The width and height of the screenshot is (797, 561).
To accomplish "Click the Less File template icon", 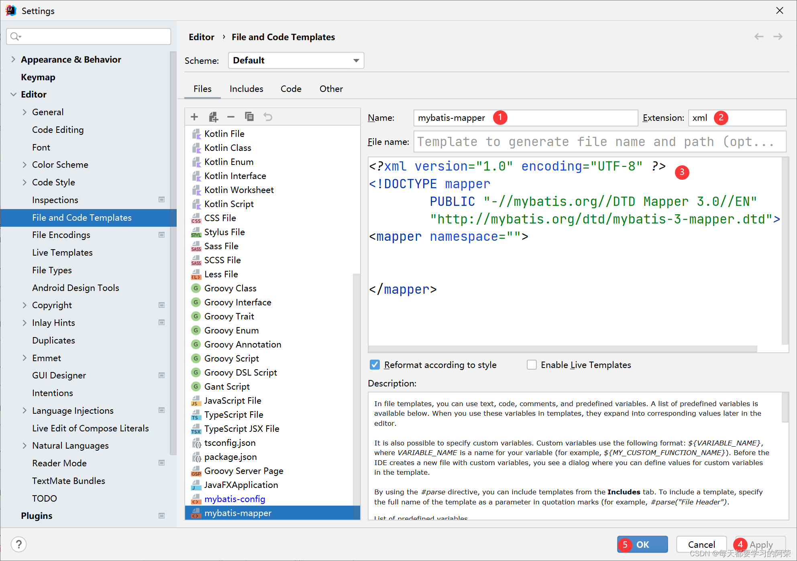I will [x=196, y=274].
